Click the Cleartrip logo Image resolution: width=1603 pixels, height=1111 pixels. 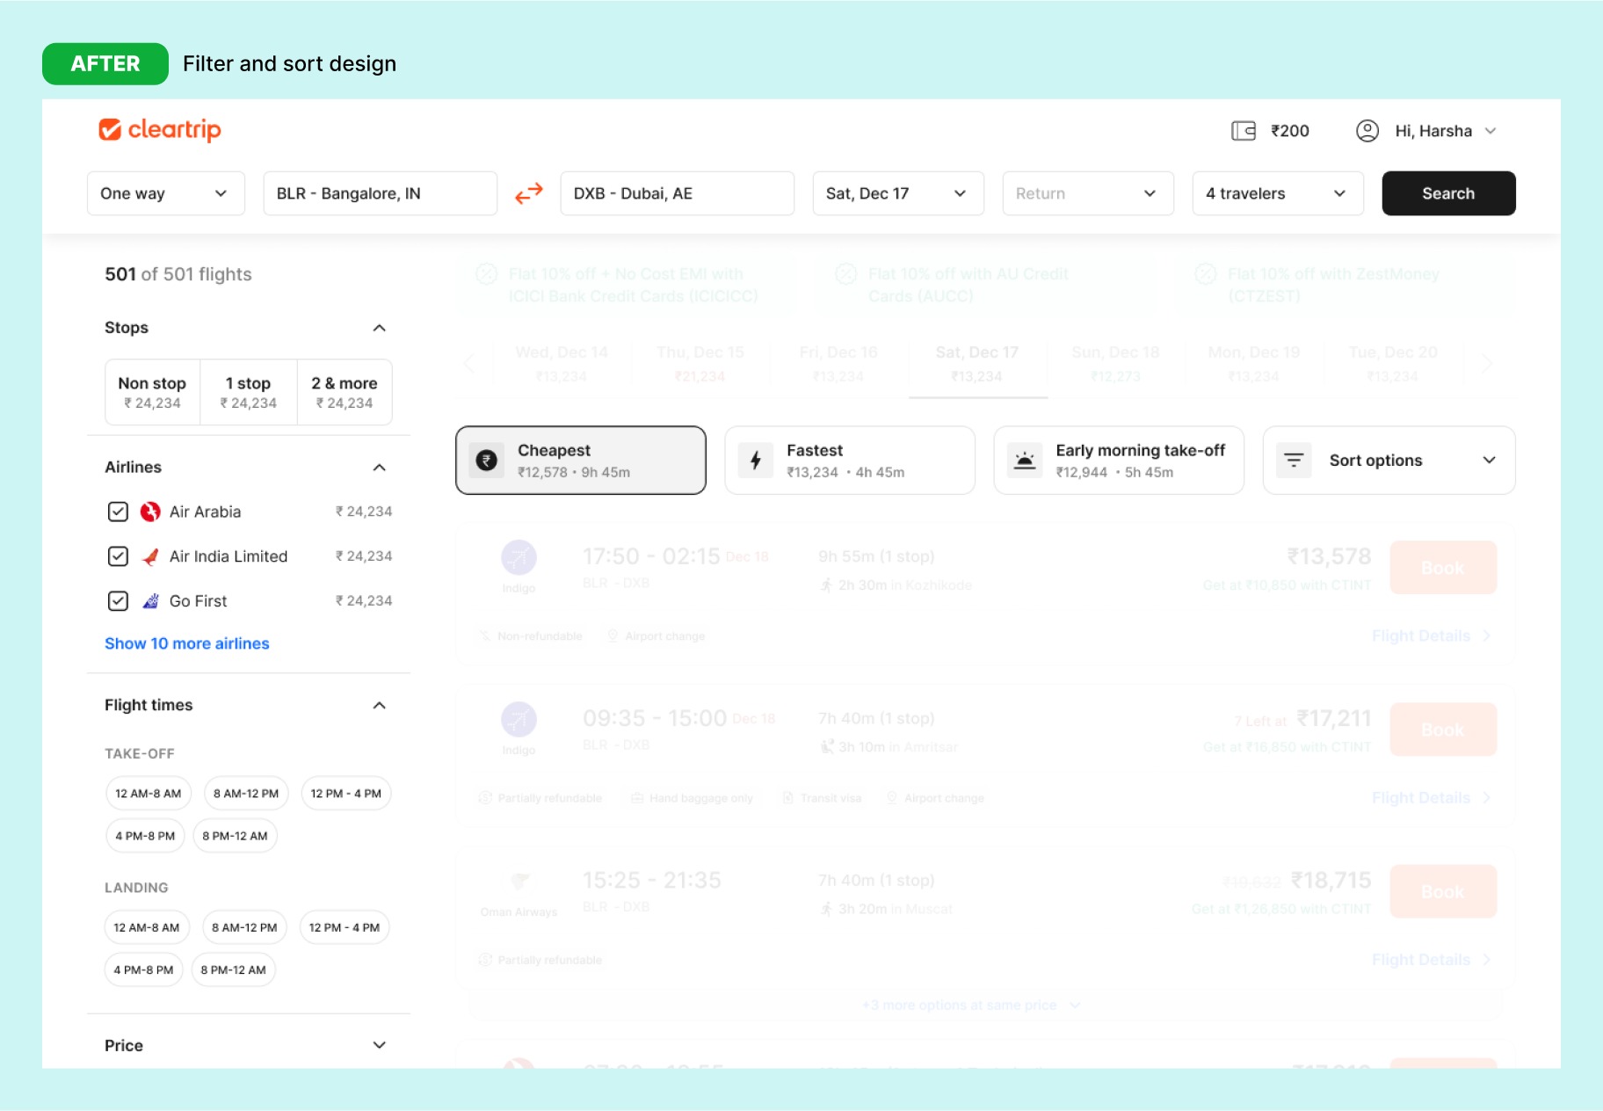pyautogui.click(x=160, y=130)
